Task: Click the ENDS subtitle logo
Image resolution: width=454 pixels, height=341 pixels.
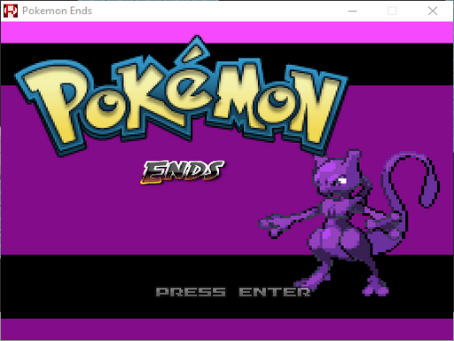Action: [183, 172]
